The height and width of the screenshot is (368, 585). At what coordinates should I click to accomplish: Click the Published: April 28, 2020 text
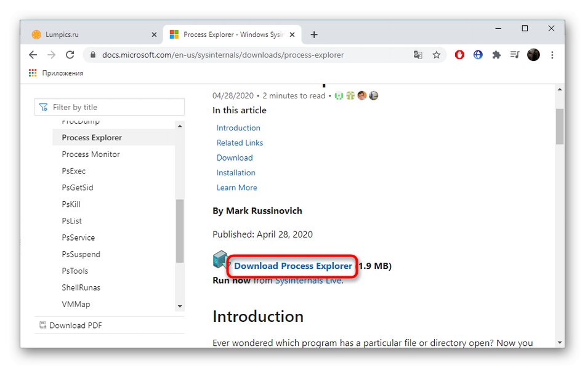263,234
